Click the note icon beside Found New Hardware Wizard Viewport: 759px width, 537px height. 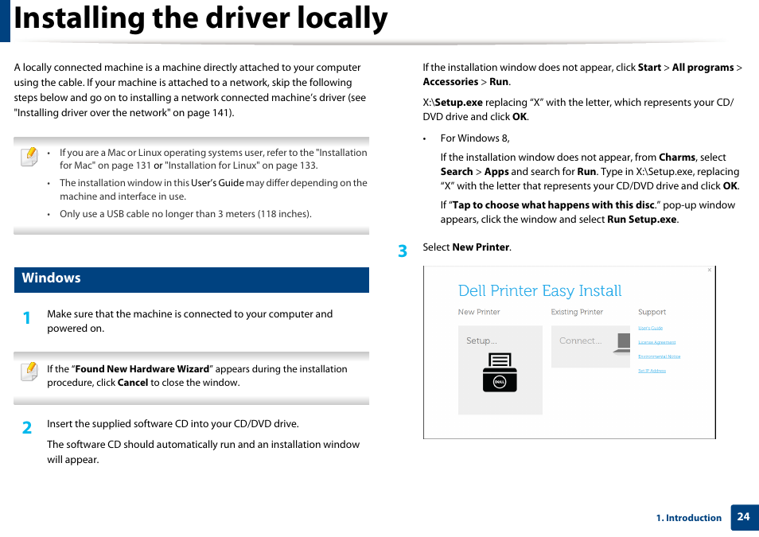coord(29,372)
